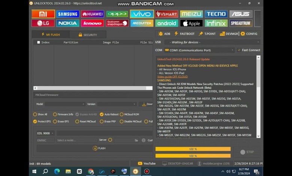Open File Explorer from taskbar

[x=68, y=172]
